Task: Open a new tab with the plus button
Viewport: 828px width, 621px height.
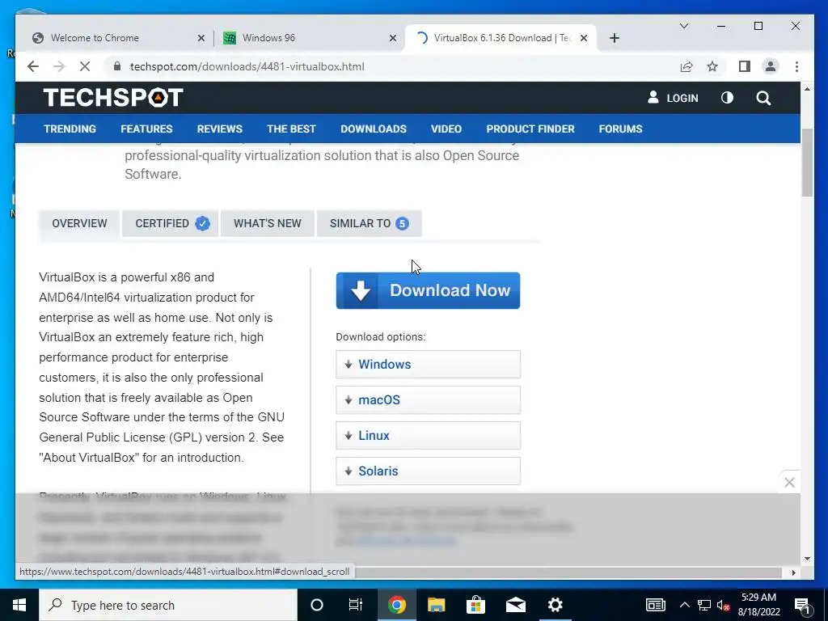Action: point(615,38)
